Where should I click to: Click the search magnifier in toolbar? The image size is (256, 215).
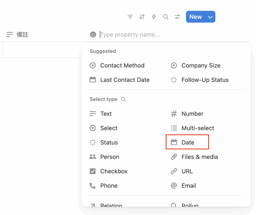165,17
